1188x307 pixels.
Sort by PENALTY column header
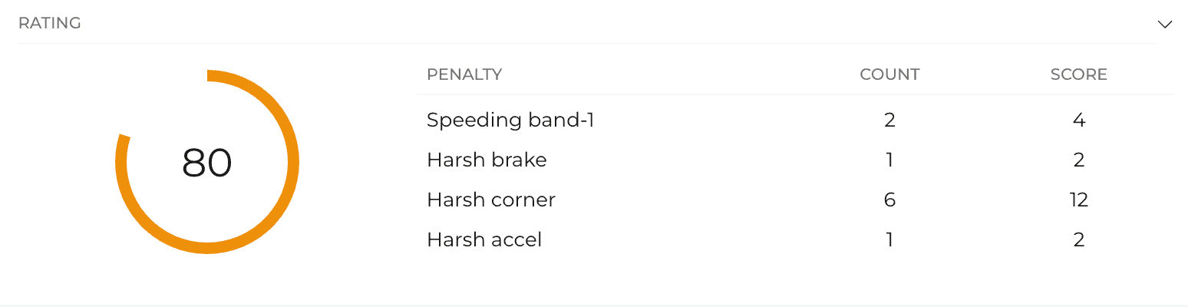464,74
